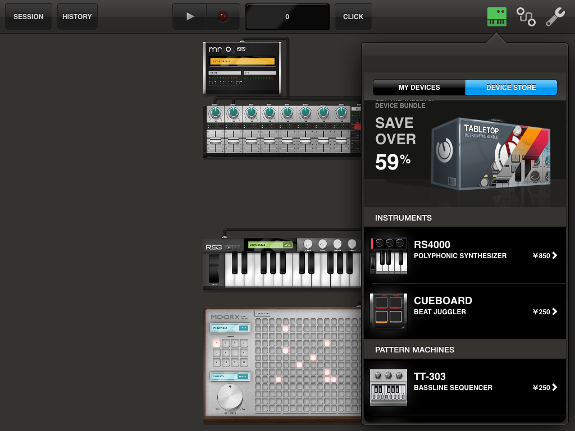Tap small button above the MOORX grid
Image resolution: width=575 pixels, height=431 pixels.
point(262,314)
